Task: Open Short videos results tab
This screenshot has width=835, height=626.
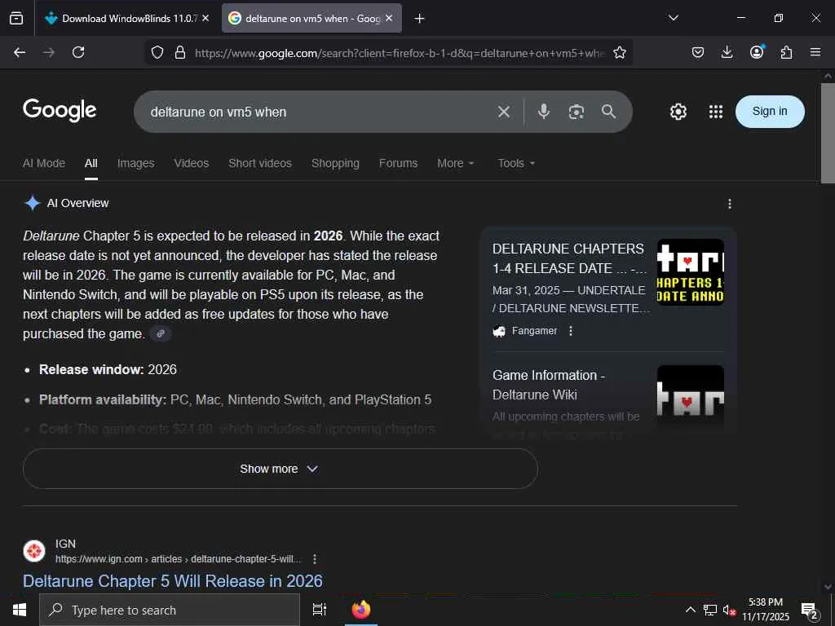Action: point(260,163)
